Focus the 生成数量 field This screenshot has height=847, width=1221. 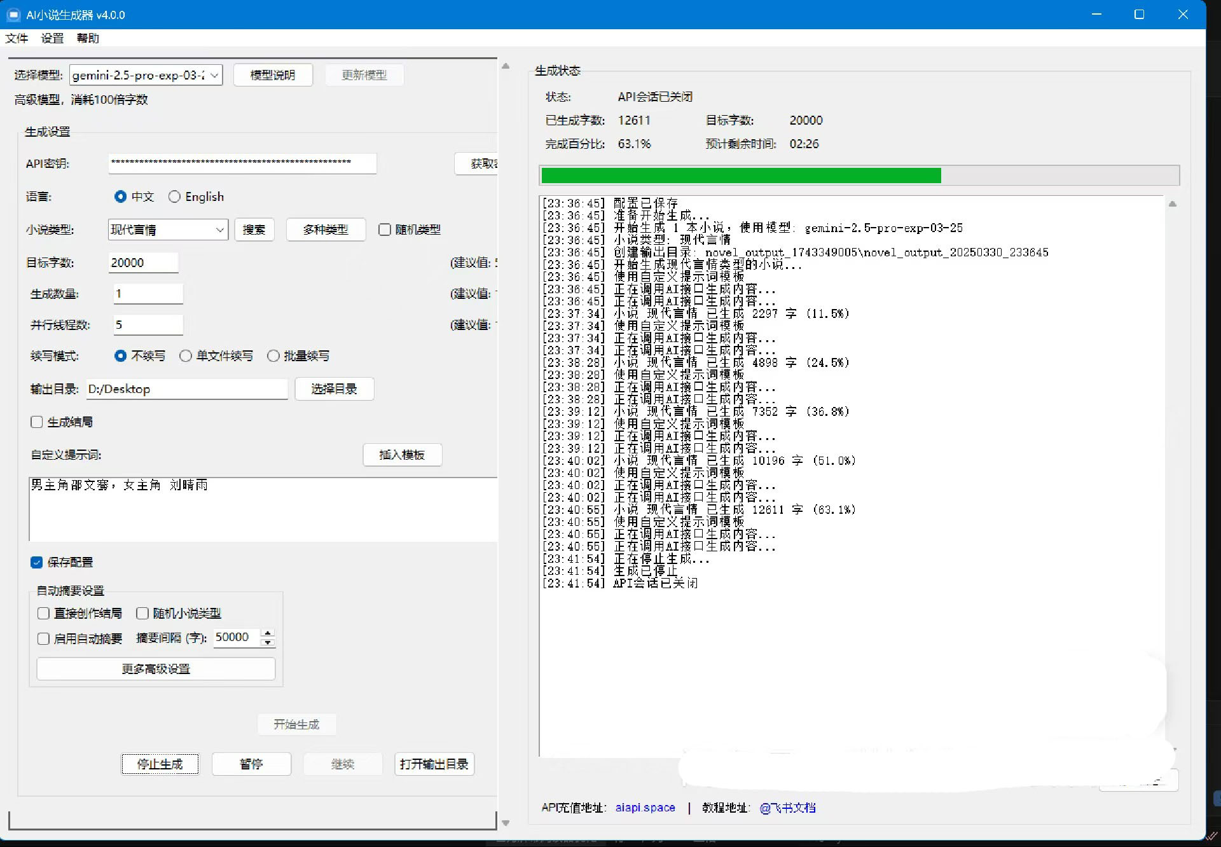point(148,294)
